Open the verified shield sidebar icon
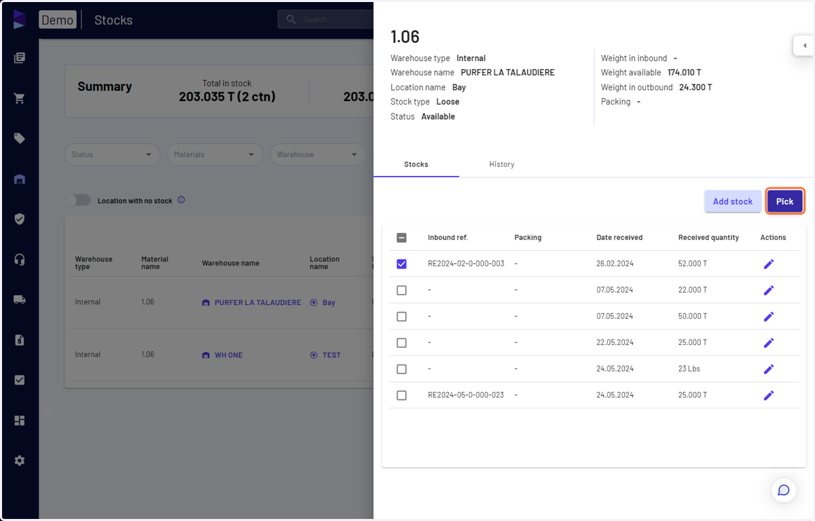The width and height of the screenshot is (815, 521). pyautogui.click(x=19, y=219)
